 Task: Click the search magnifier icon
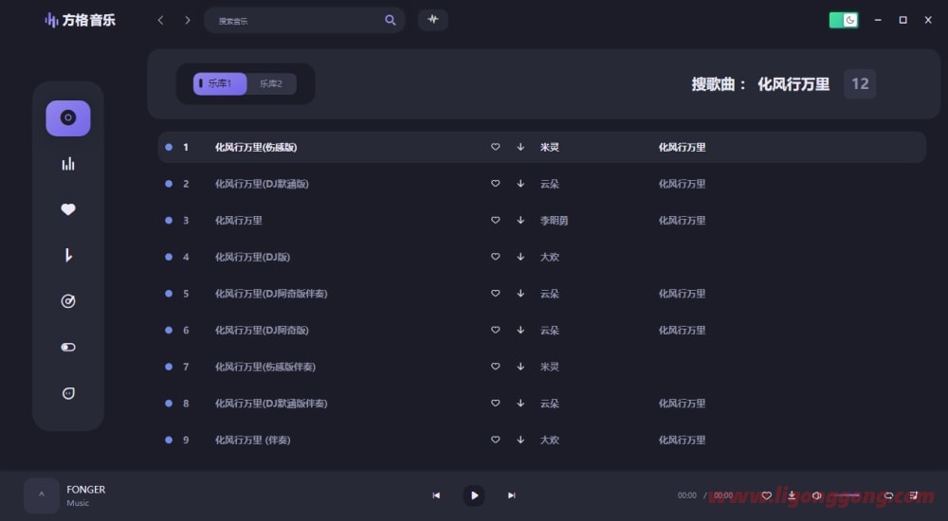pos(391,20)
